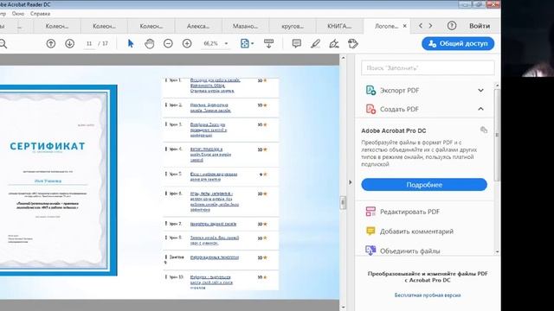This screenshot has height=311, width=554.
Task: Open the zoom percentage dropdown
Action: 226,44
